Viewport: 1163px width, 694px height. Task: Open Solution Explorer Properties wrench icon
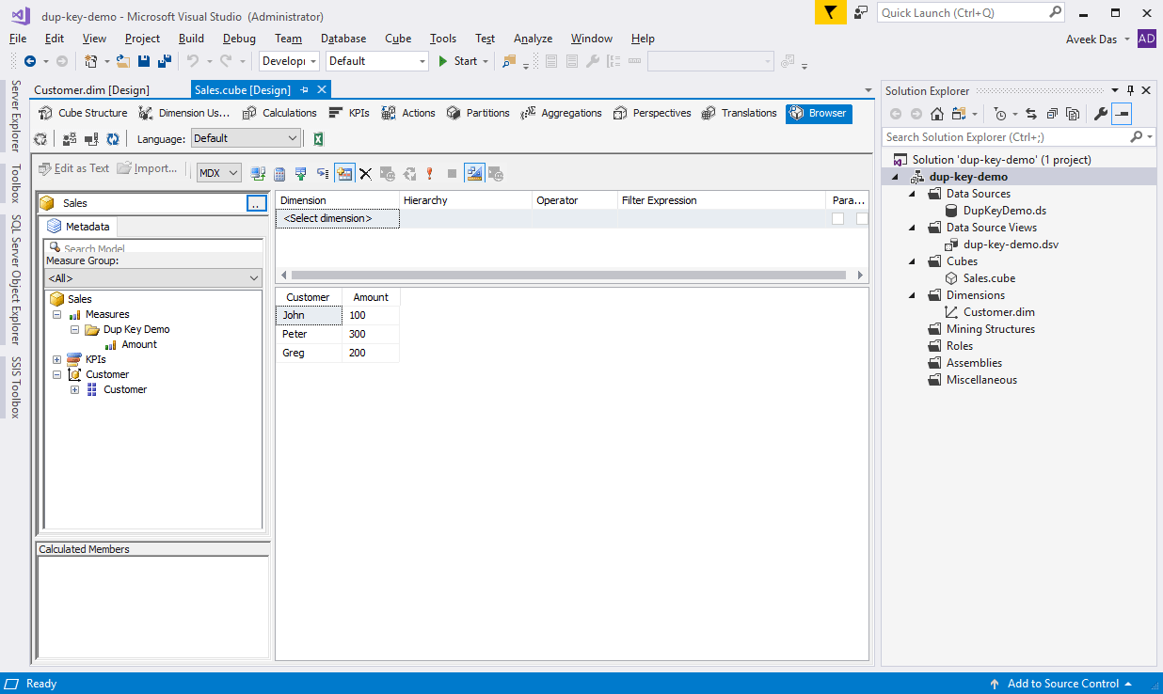[1099, 114]
